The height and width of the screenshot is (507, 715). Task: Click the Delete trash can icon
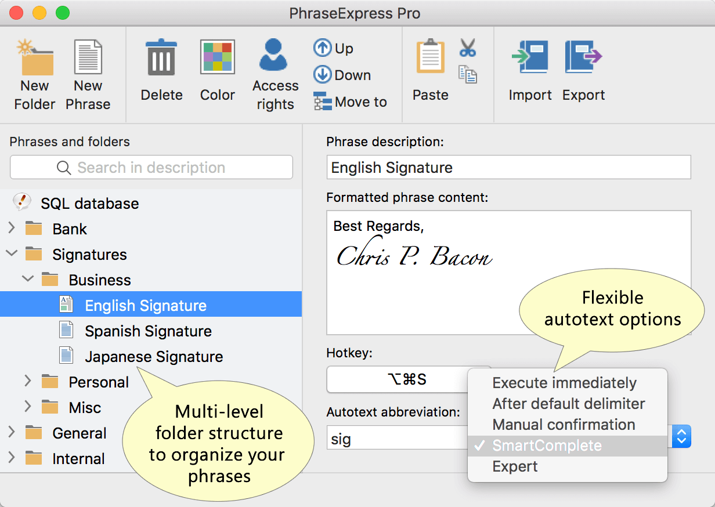(161, 57)
